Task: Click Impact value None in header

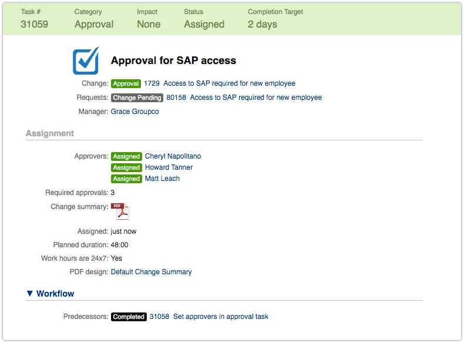Action: tap(149, 24)
